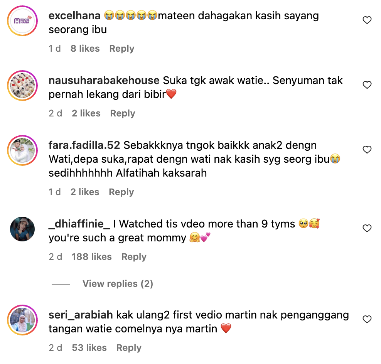Reply to fara.fadilla.52's comment
The image size is (381, 364).
click(121, 192)
